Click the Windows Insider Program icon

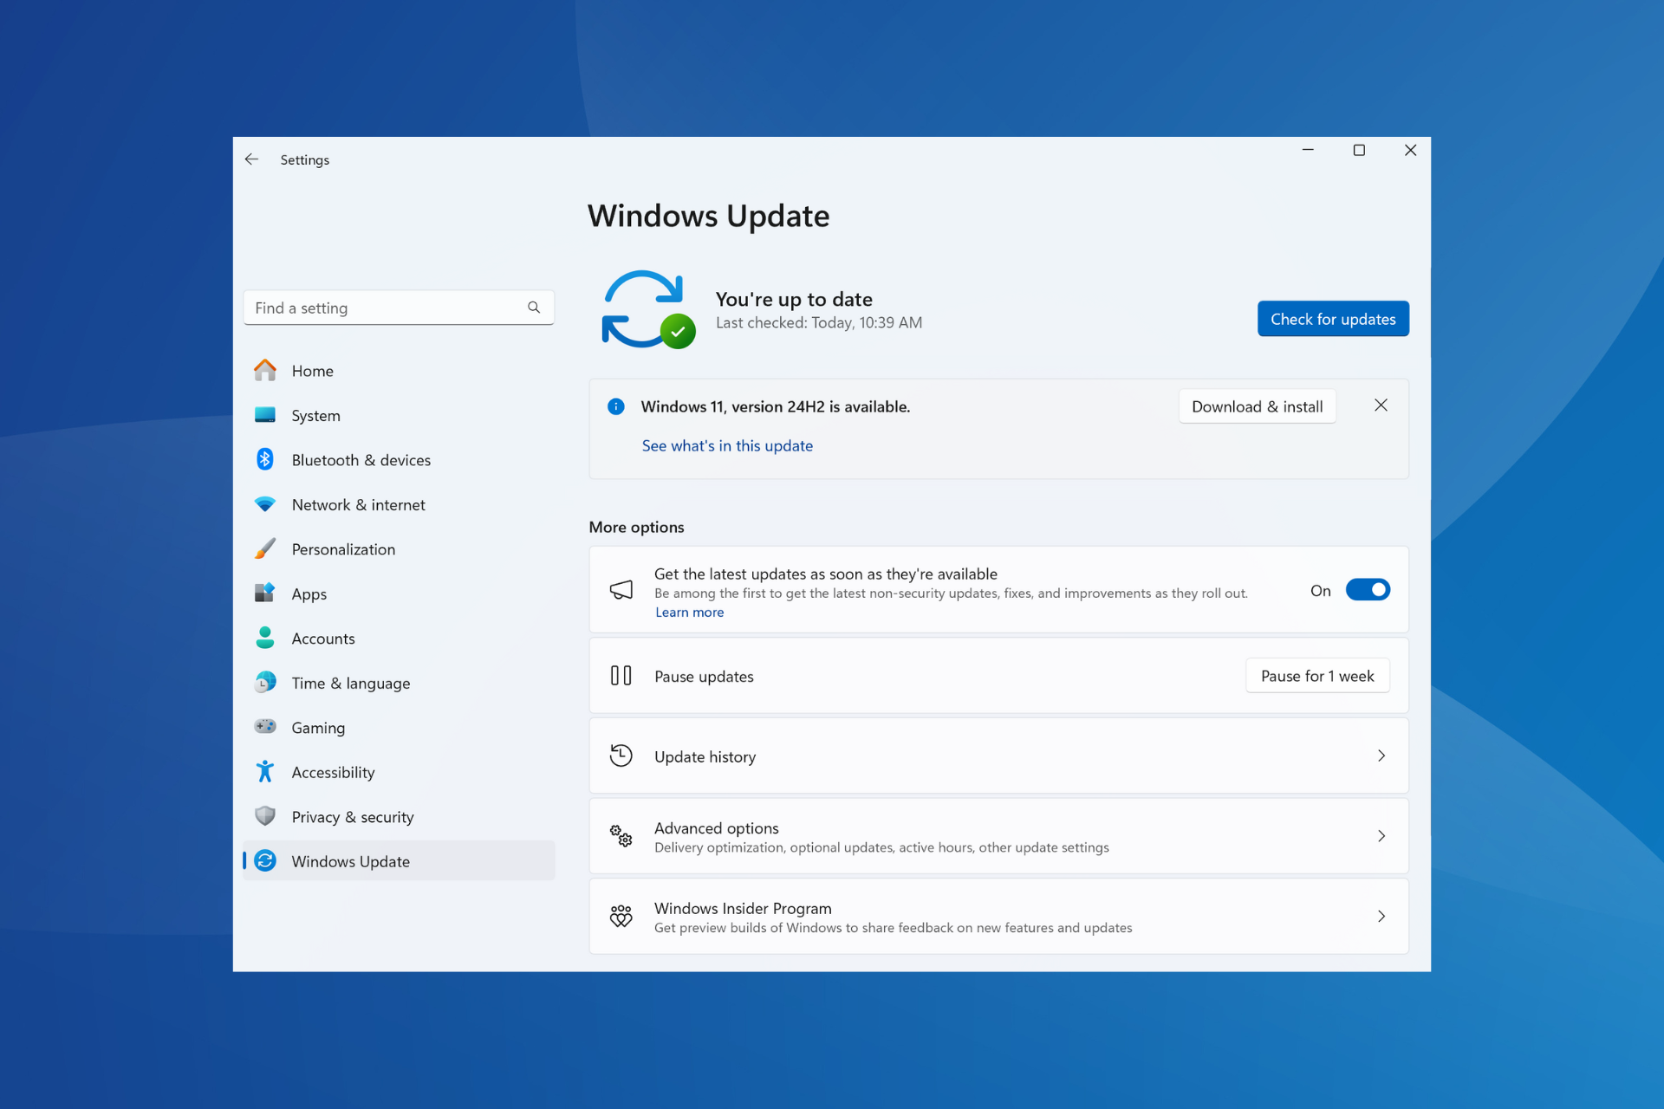click(x=621, y=916)
